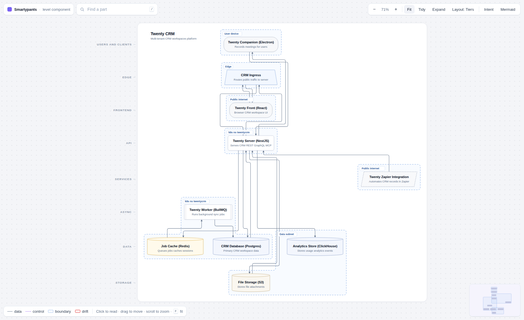
Task: Select the Twenty Server (NestJS) node
Action: click(251, 143)
